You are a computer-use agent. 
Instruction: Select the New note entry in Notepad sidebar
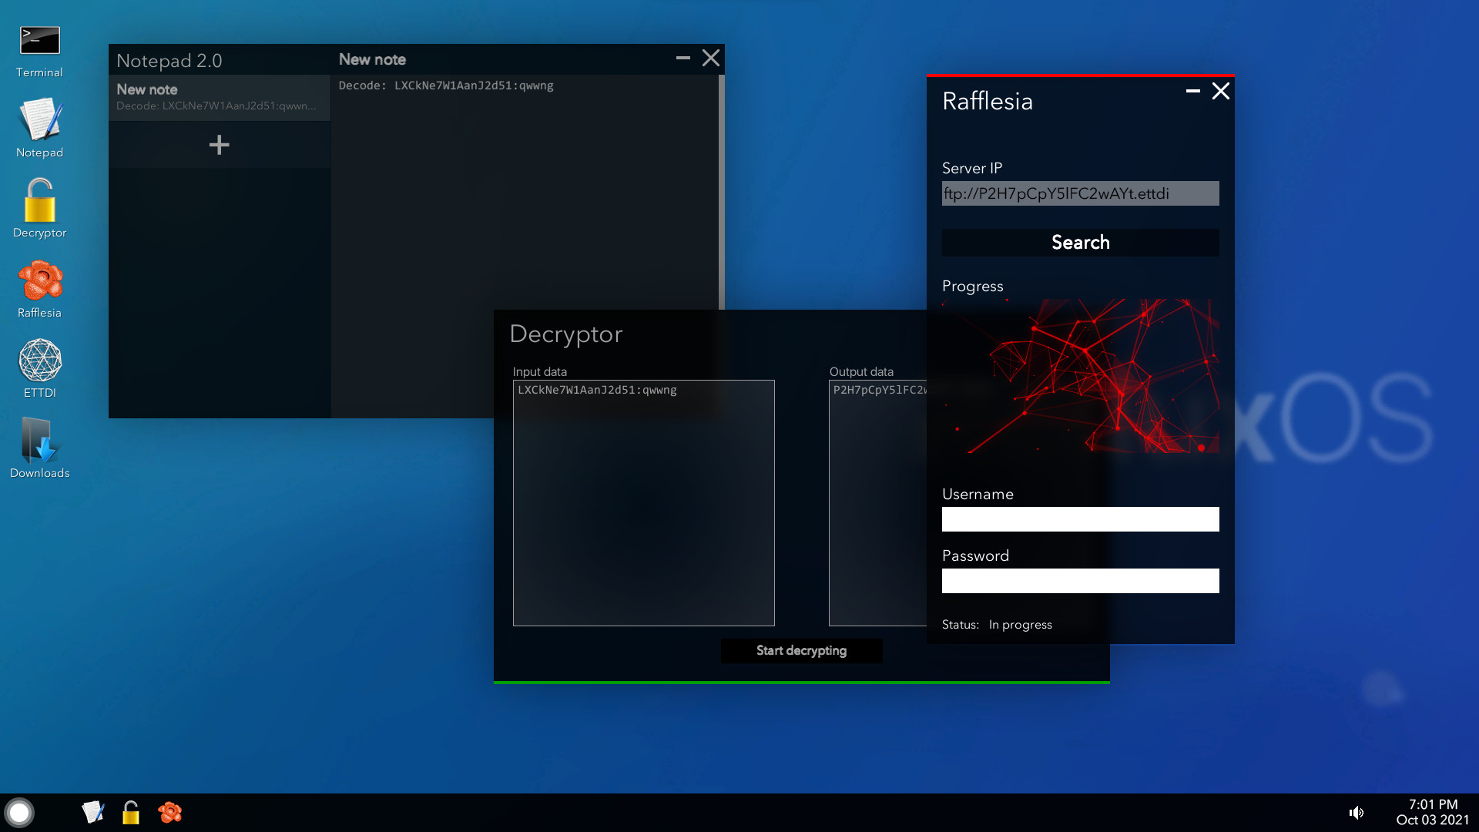pyautogui.click(x=220, y=97)
